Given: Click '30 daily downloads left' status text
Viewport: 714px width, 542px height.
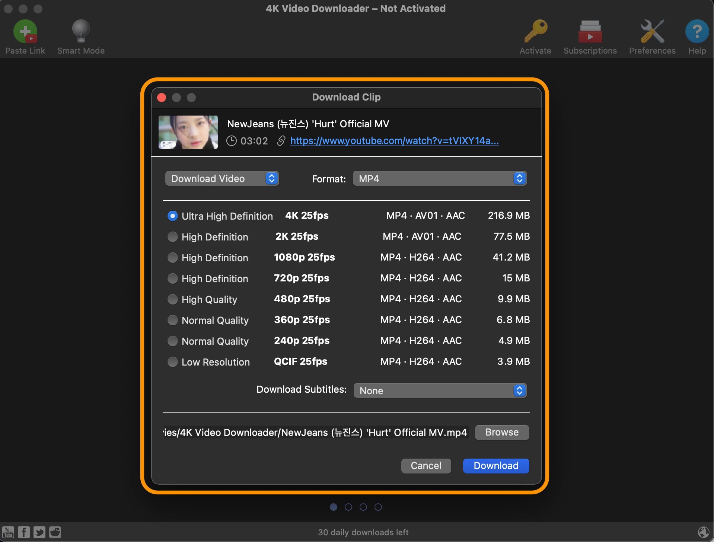Looking at the screenshot, I should pyautogui.click(x=363, y=532).
